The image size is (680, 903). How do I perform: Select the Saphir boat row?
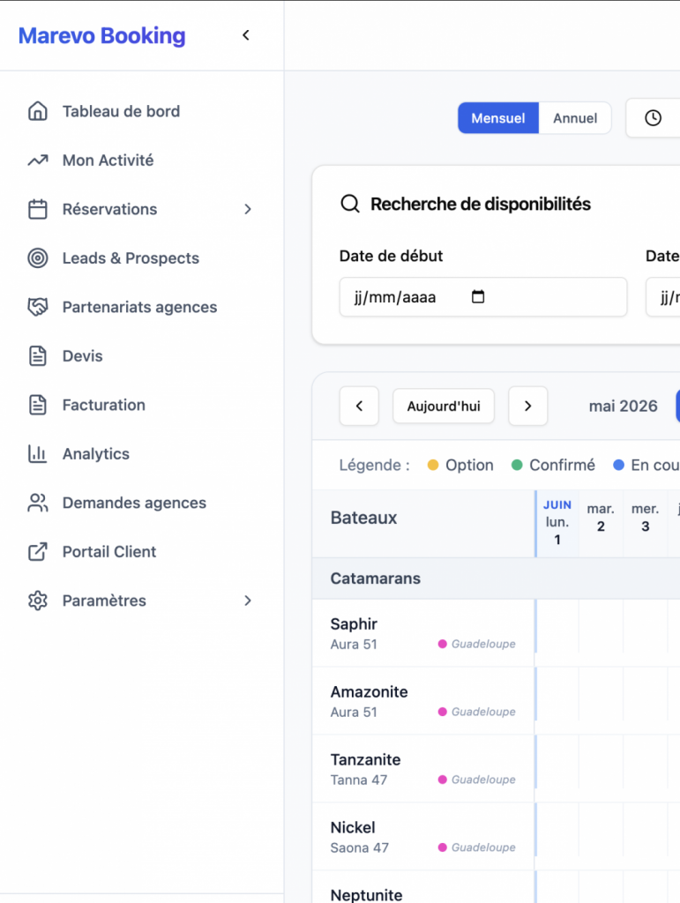[423, 633]
